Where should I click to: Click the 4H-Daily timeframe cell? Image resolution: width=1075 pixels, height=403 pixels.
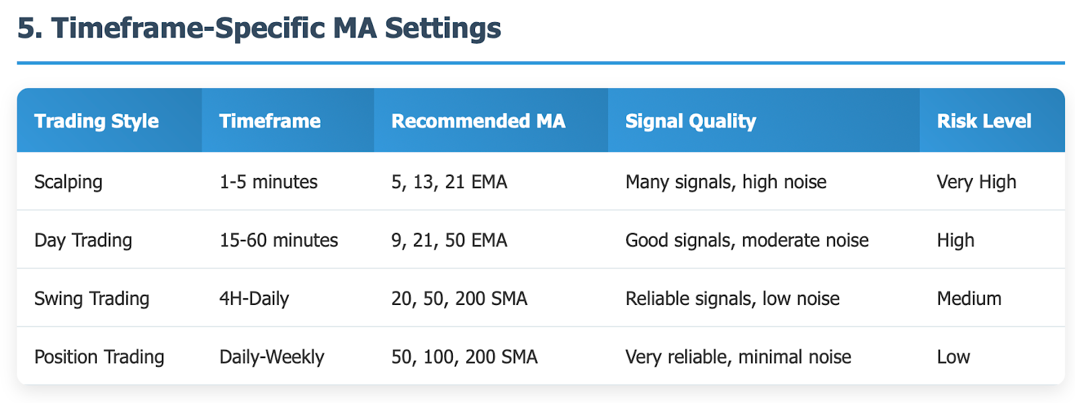pos(254,299)
